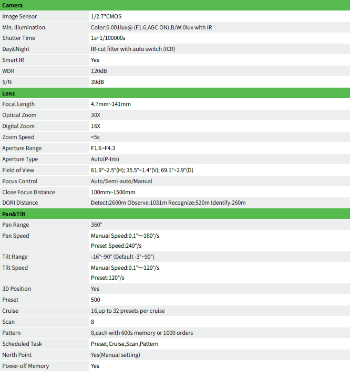This screenshot has width=350, height=371.
Task: Click the Preset Speed:240°/s line
Action: 116,246
